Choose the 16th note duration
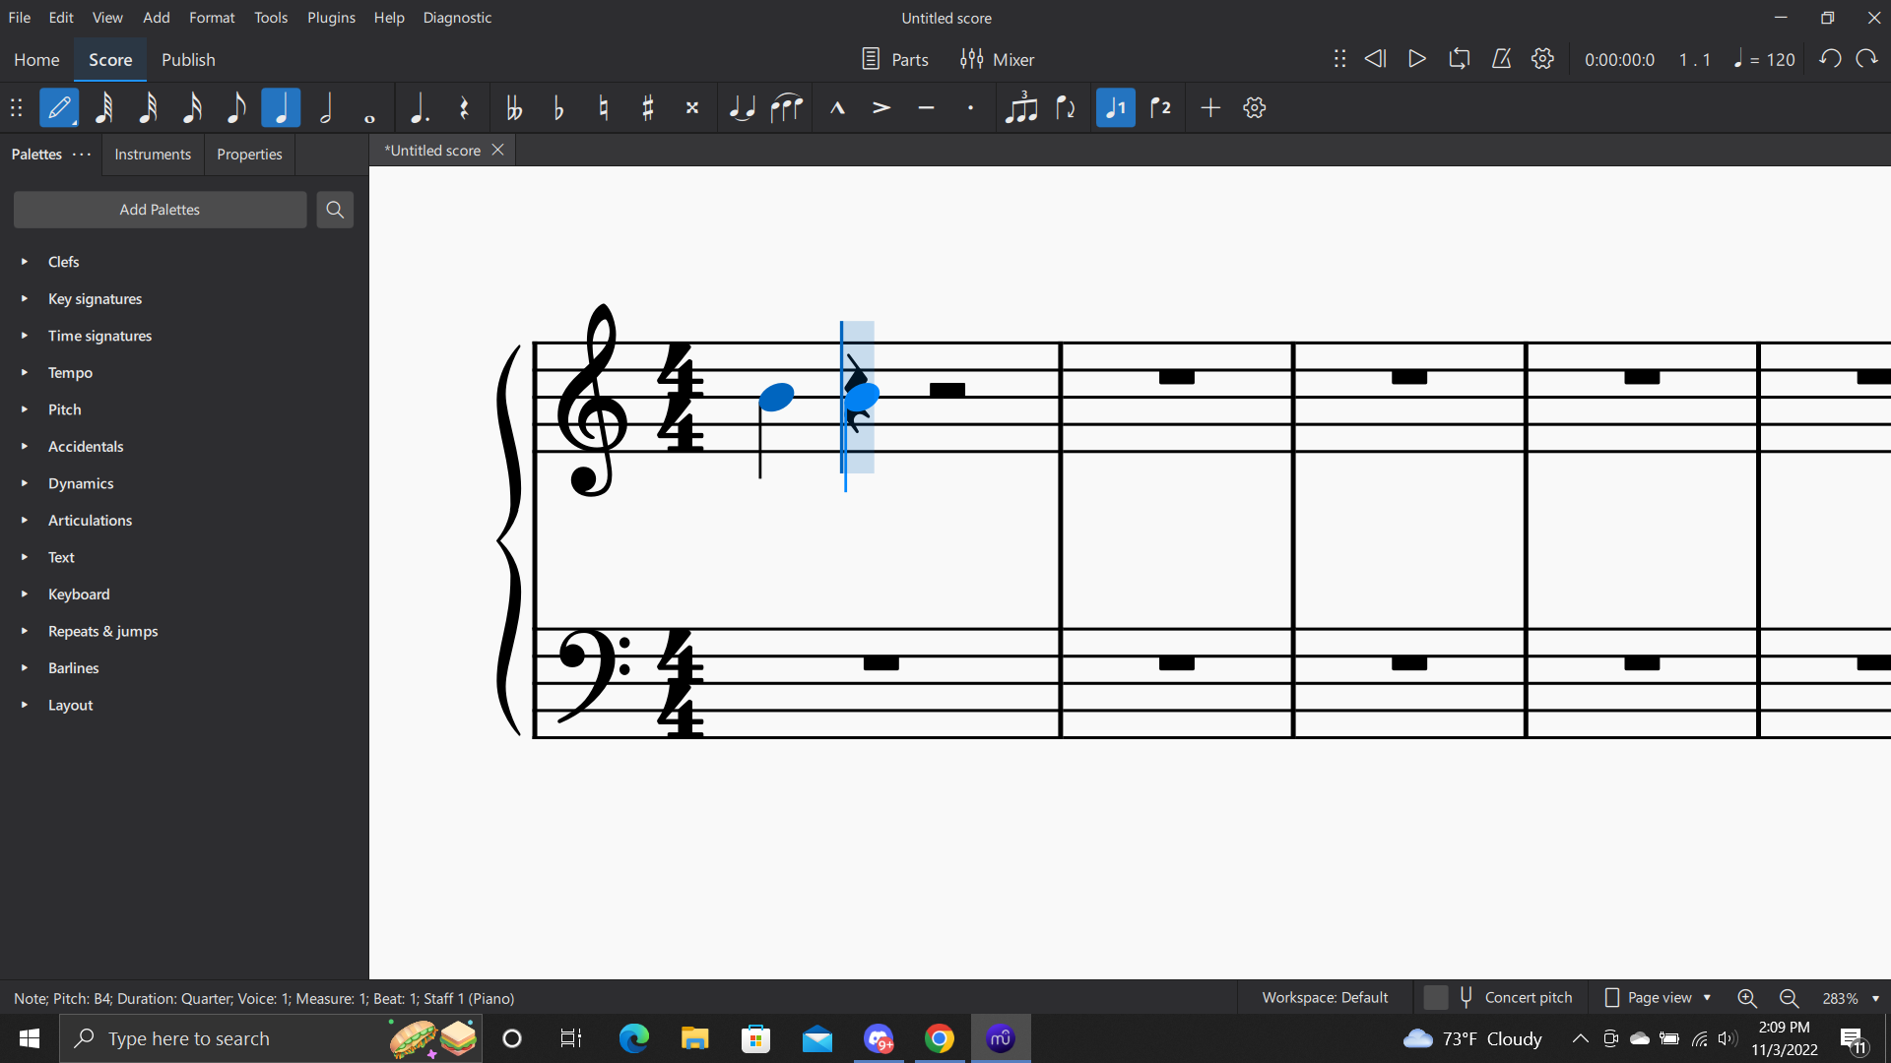 pos(192,107)
